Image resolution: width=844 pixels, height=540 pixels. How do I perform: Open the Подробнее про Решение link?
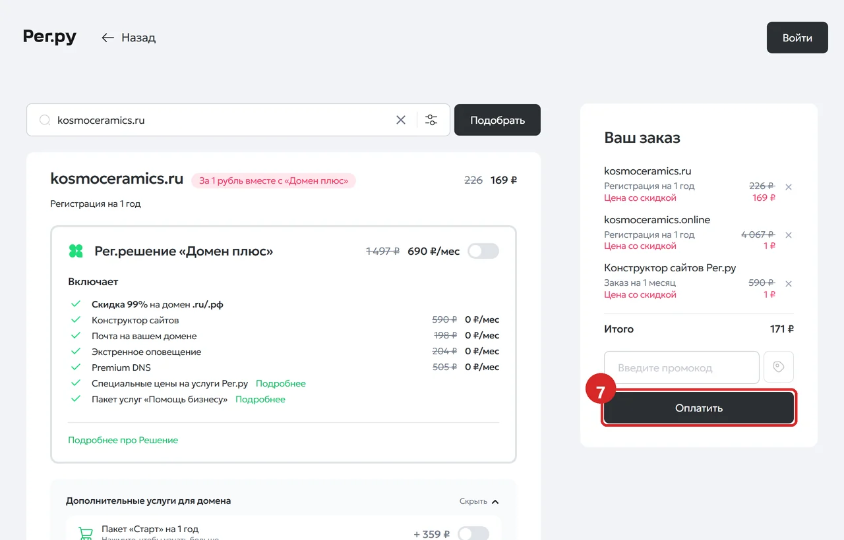pos(123,440)
